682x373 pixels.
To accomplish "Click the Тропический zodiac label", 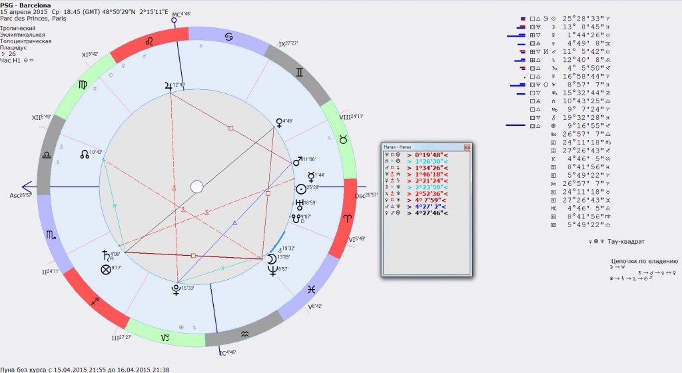I will [x=18, y=28].
